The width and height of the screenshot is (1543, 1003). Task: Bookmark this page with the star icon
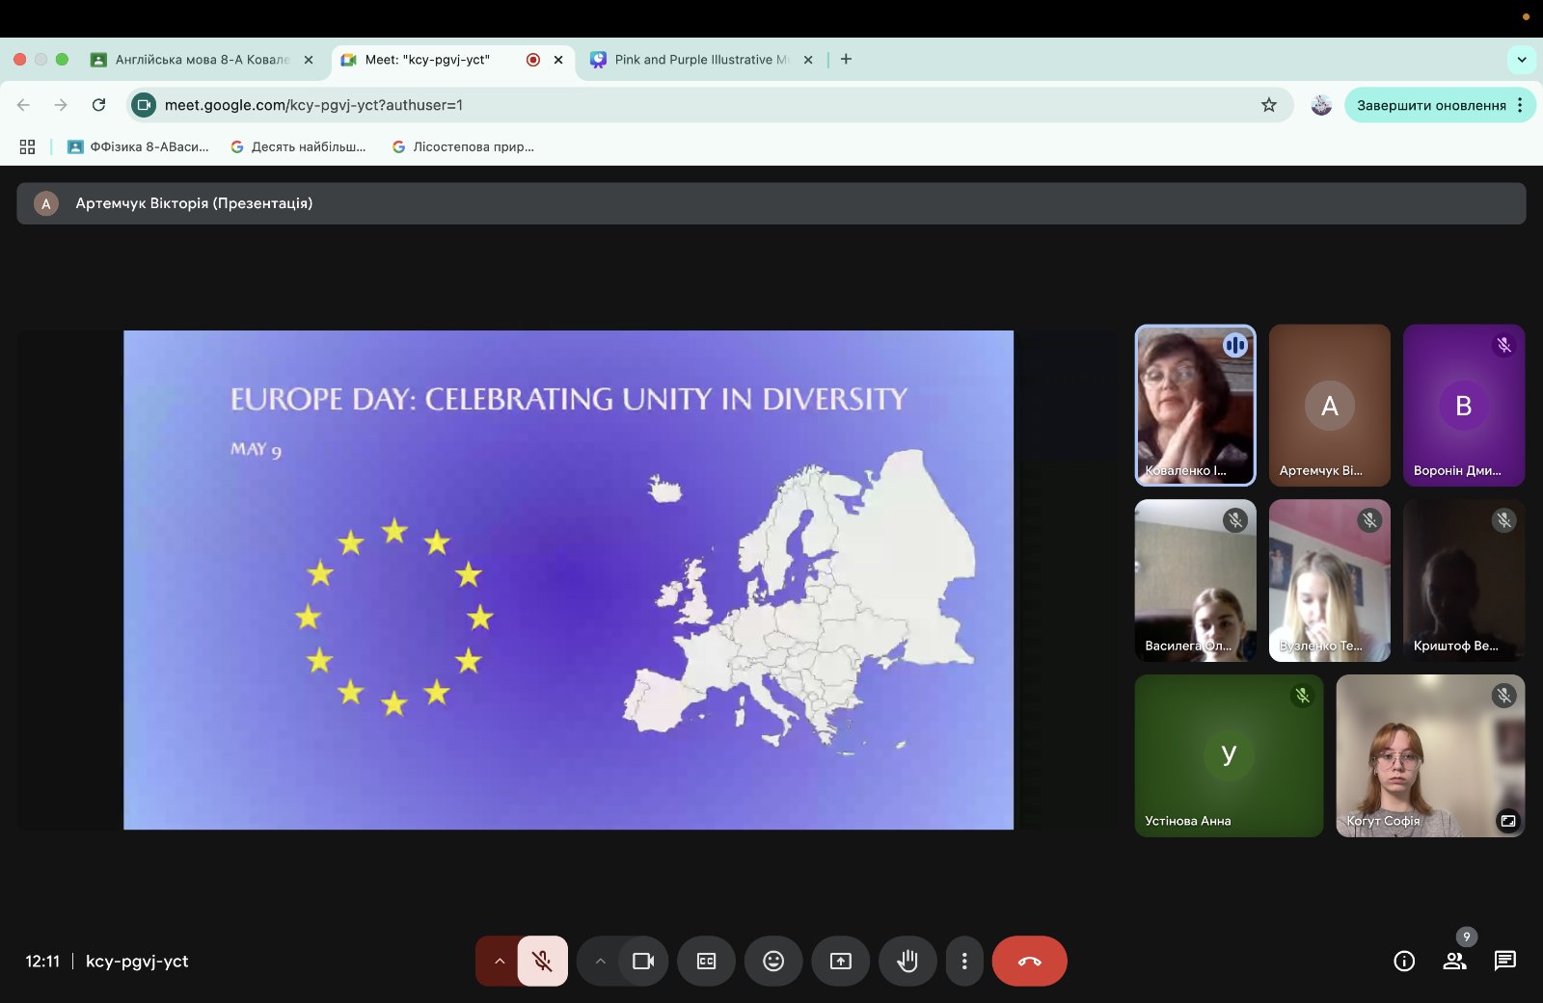click(x=1269, y=105)
